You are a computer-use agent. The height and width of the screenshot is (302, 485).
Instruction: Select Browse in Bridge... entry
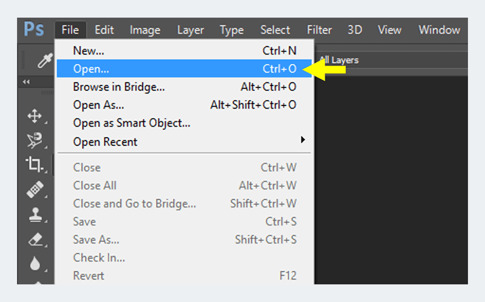[184, 87]
